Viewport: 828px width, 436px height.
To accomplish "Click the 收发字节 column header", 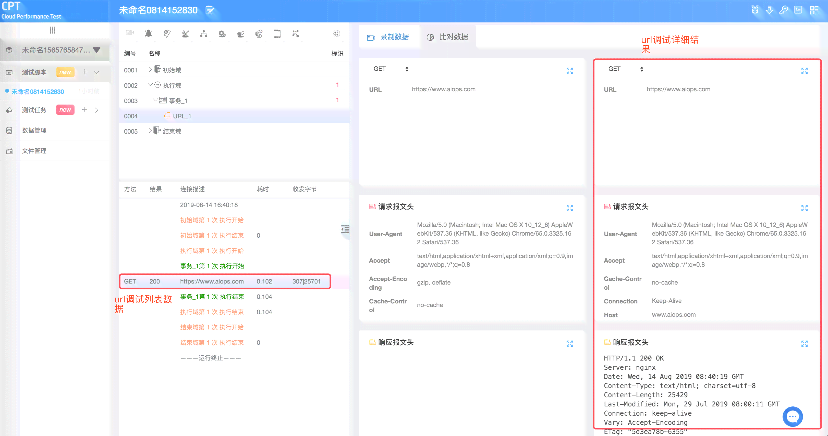I will click(305, 189).
